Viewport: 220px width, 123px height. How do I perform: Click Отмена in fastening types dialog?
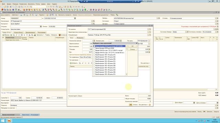(x=132, y=49)
